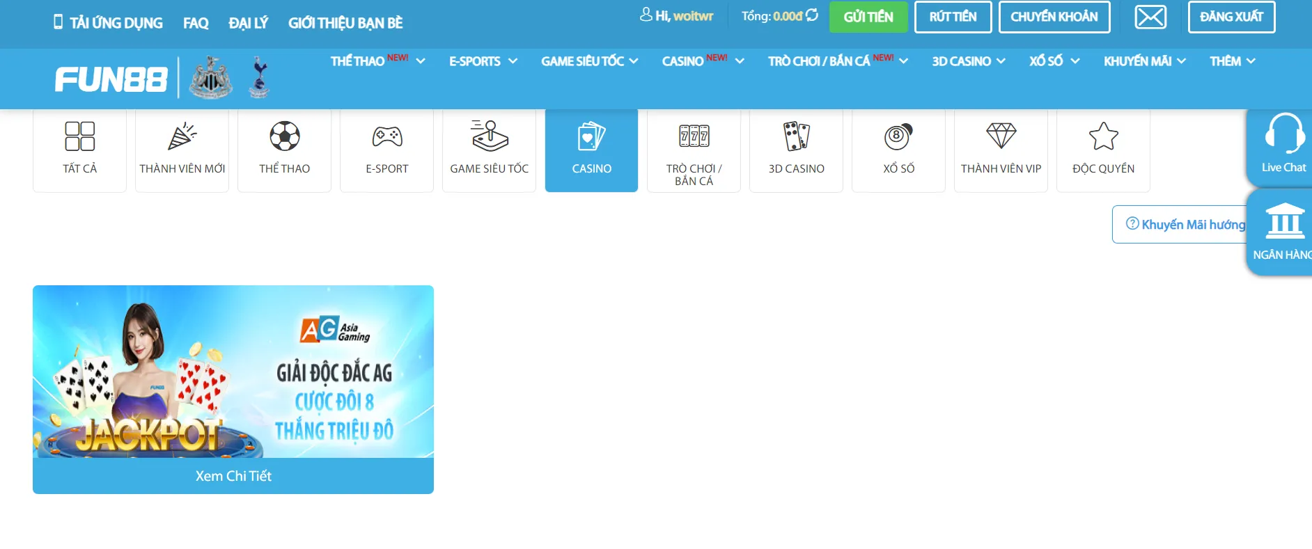Select the Game Siêu Tốc joystick icon
This screenshot has width=1312, height=549.
[490, 136]
